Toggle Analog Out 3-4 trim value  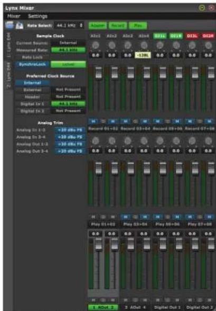click(70, 151)
